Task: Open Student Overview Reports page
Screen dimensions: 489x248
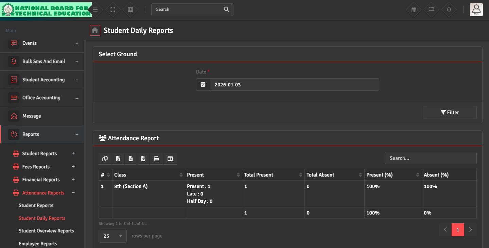Action: click(46, 231)
